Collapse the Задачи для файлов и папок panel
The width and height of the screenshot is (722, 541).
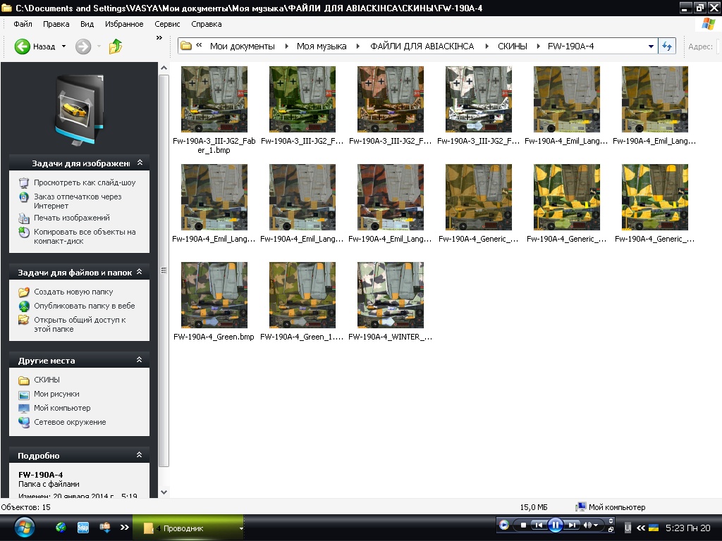pos(140,272)
